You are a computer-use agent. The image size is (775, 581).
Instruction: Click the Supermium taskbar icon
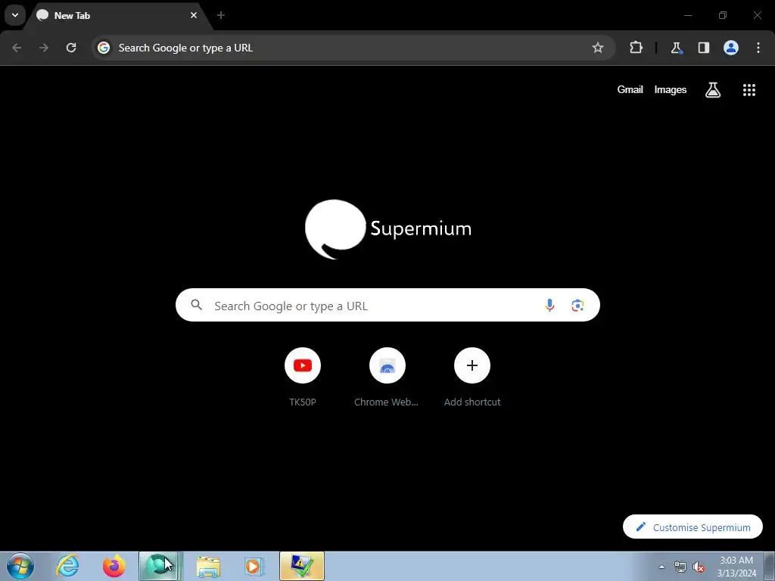click(158, 566)
